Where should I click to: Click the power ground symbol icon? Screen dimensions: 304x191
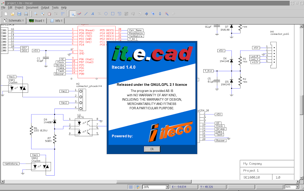coord(160,14)
